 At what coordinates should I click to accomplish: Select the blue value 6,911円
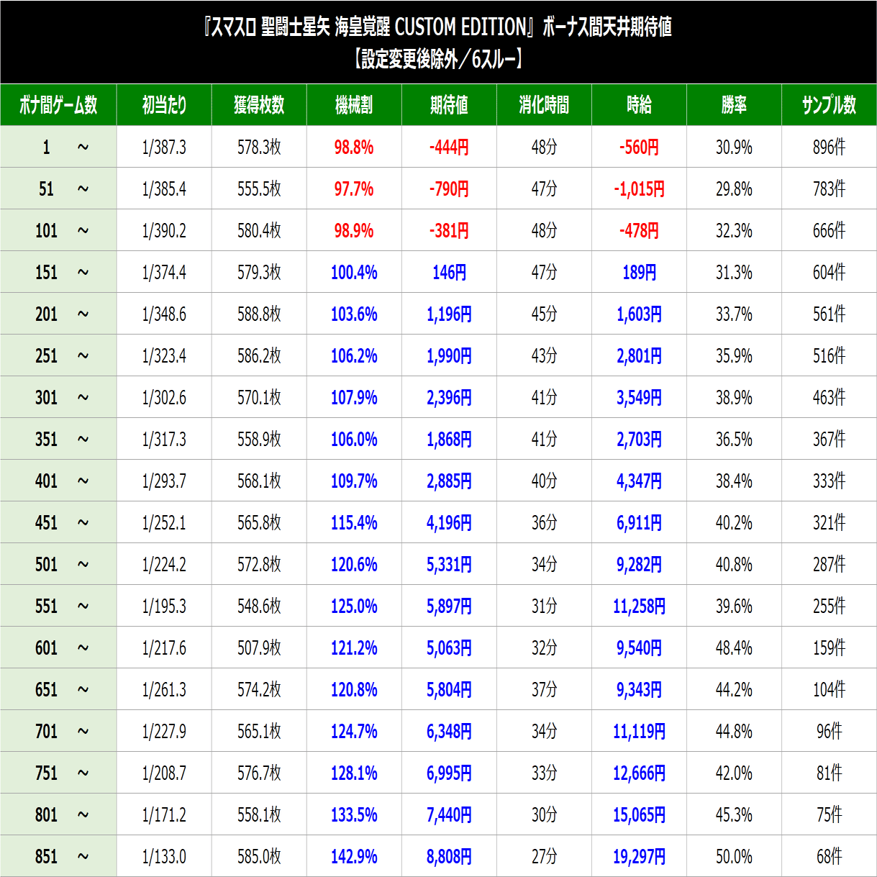[639, 523]
